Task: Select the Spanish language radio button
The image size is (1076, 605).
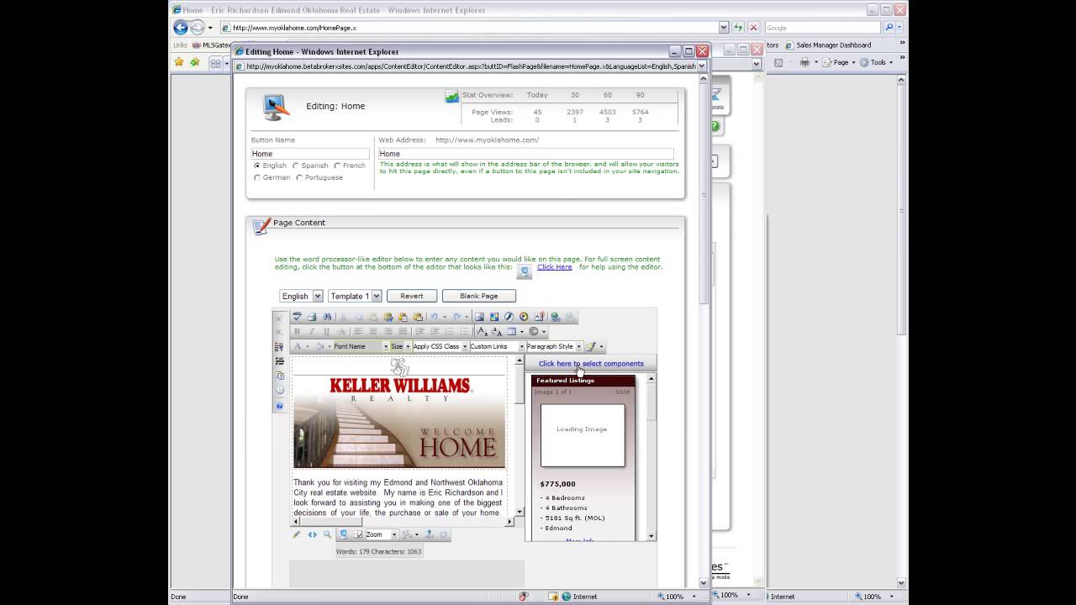Action: click(295, 166)
